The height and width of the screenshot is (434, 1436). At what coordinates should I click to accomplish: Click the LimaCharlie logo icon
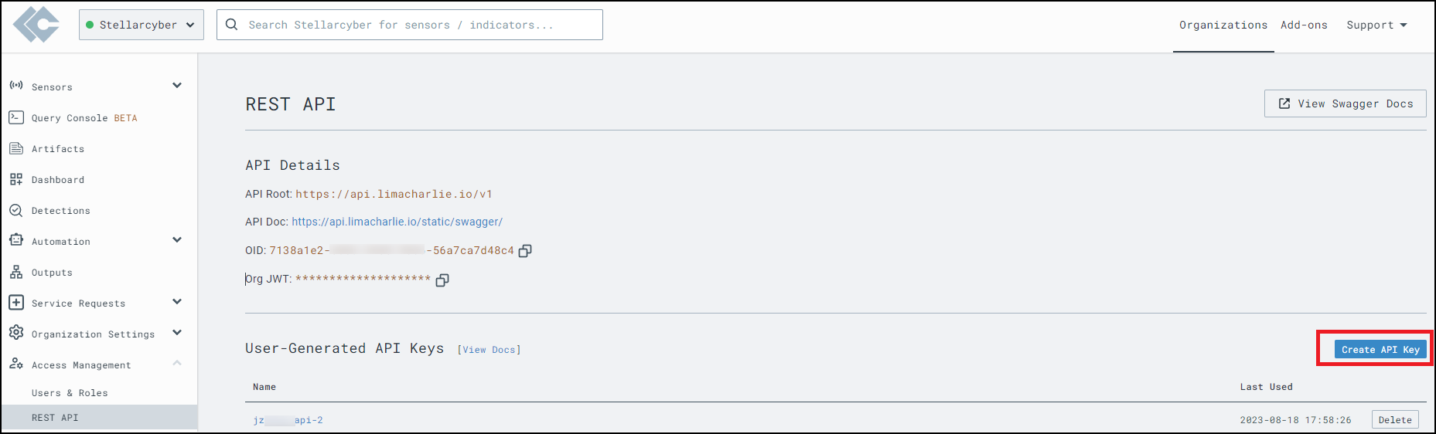click(x=36, y=25)
